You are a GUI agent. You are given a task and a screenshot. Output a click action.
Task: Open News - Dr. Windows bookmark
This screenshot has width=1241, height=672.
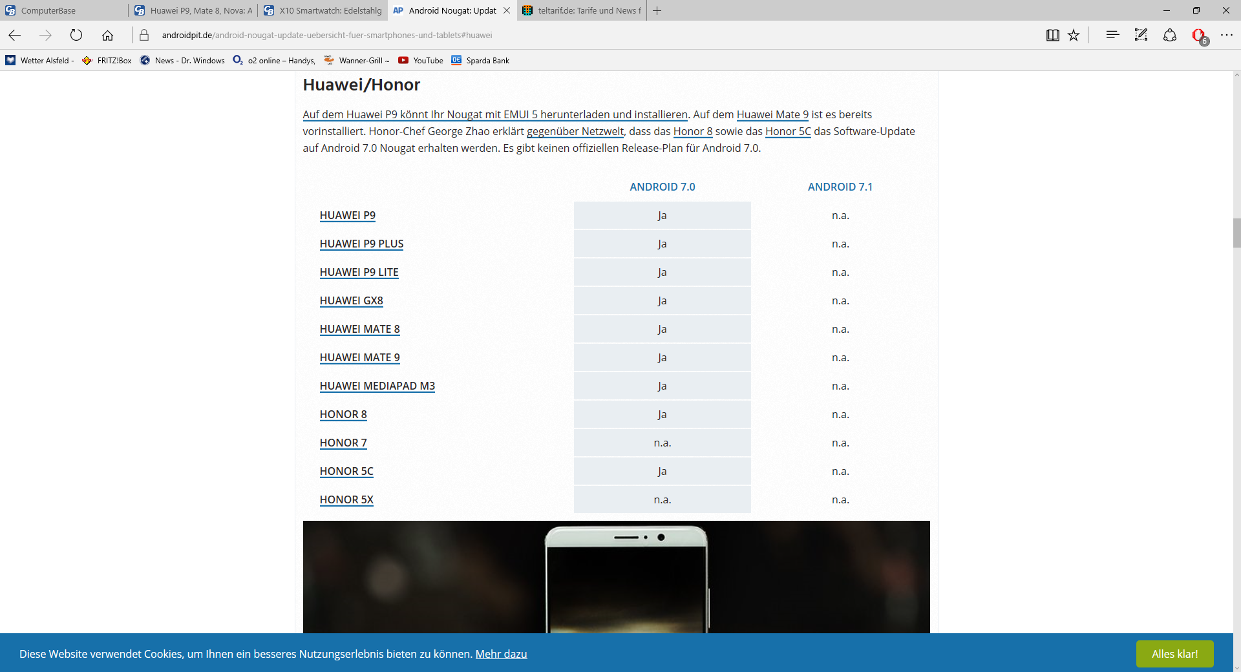point(182,61)
